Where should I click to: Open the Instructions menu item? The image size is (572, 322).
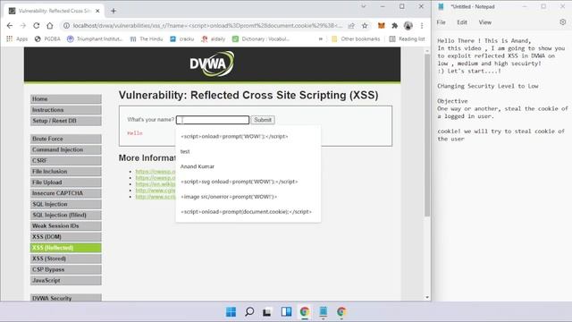tap(65, 110)
